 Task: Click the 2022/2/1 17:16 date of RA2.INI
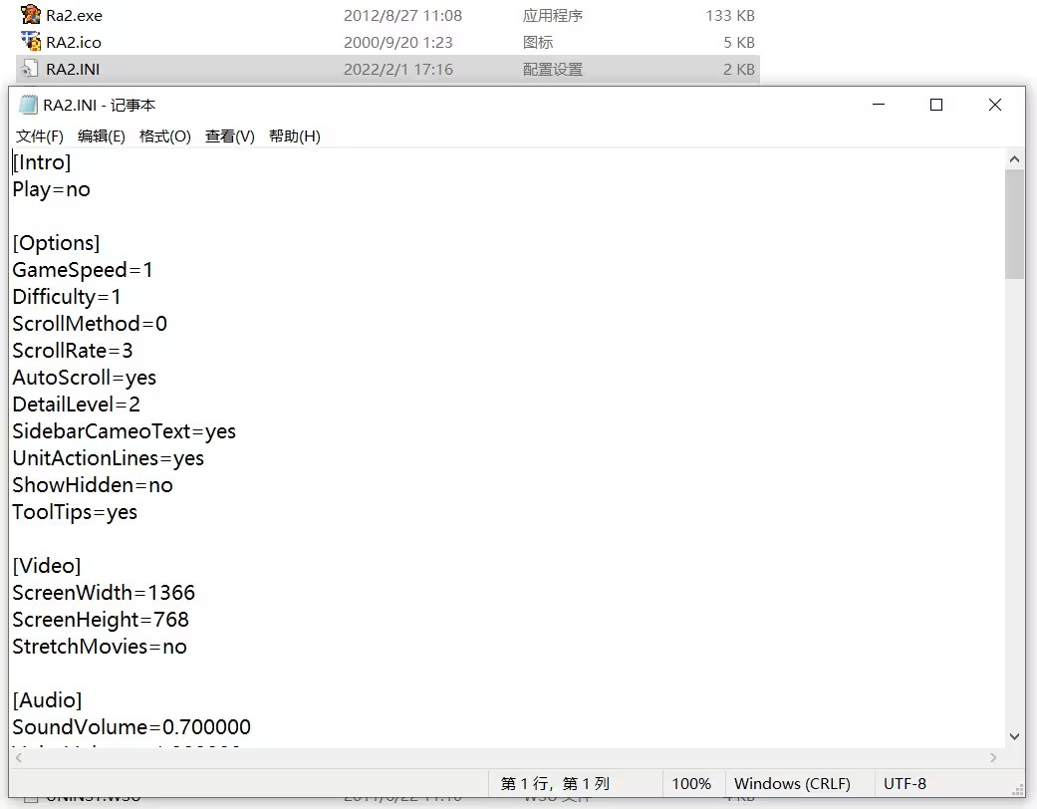(398, 70)
